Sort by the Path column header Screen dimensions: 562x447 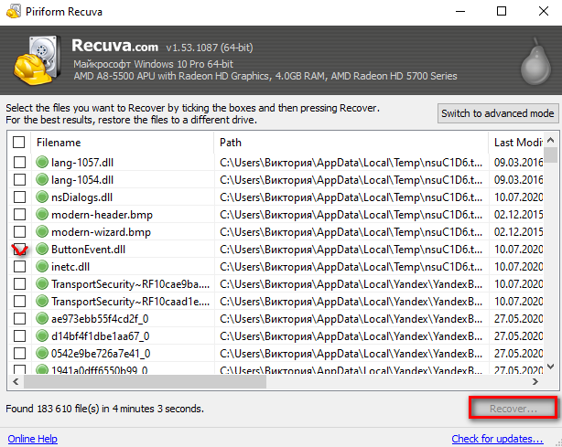351,143
